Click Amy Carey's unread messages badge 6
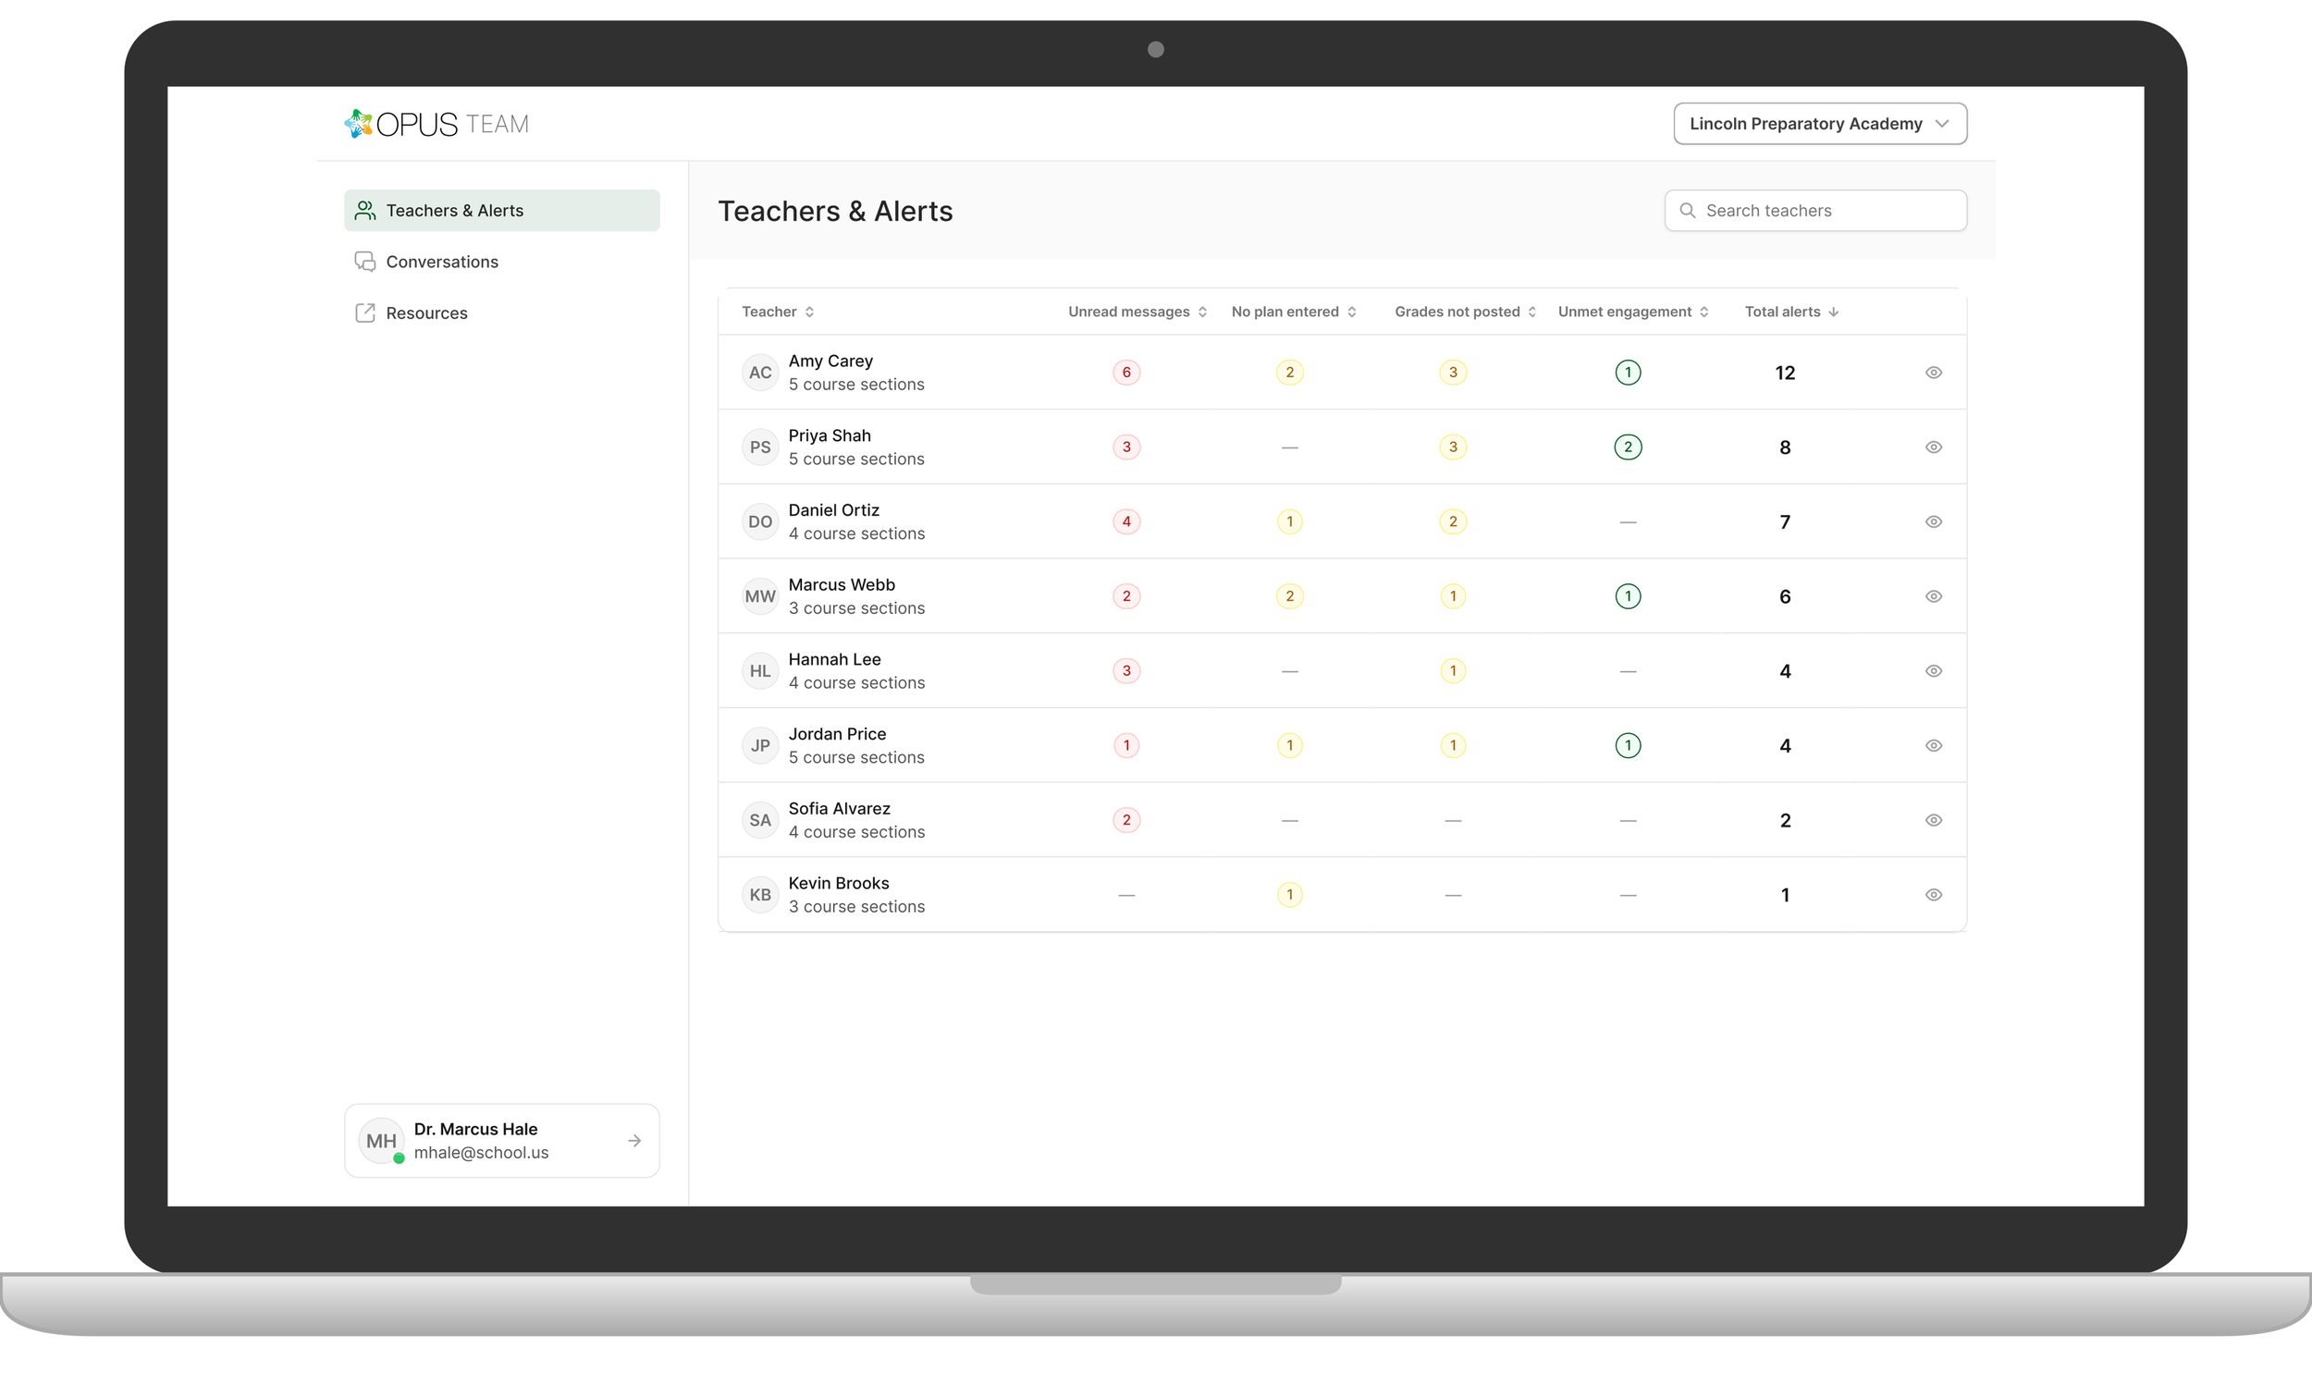 1126,373
